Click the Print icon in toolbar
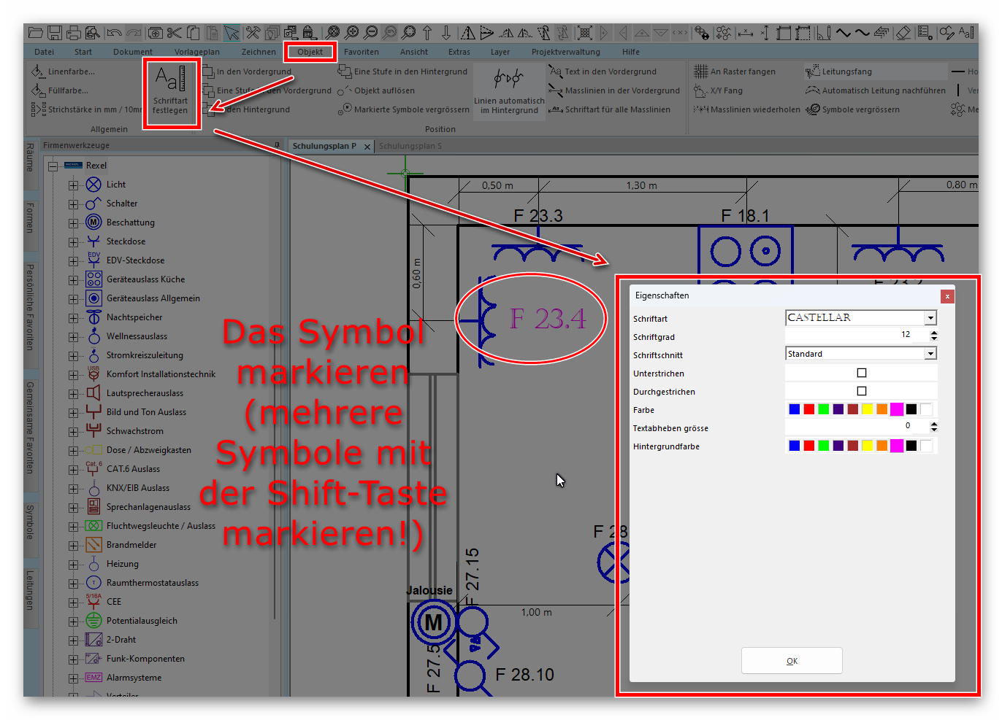 pos(74,33)
